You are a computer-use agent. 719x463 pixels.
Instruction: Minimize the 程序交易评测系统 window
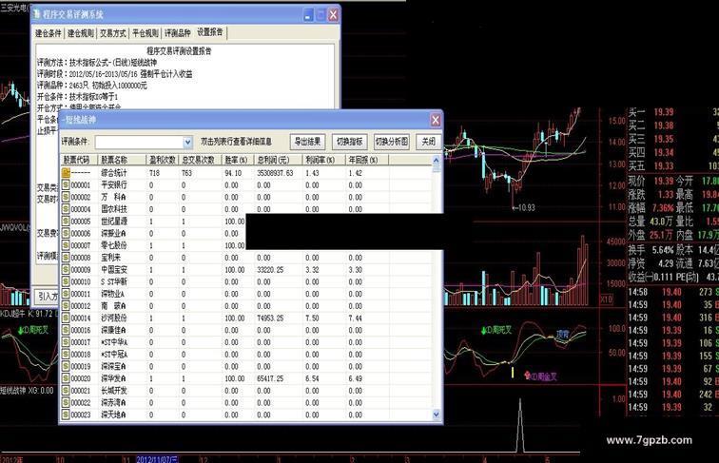pos(308,14)
